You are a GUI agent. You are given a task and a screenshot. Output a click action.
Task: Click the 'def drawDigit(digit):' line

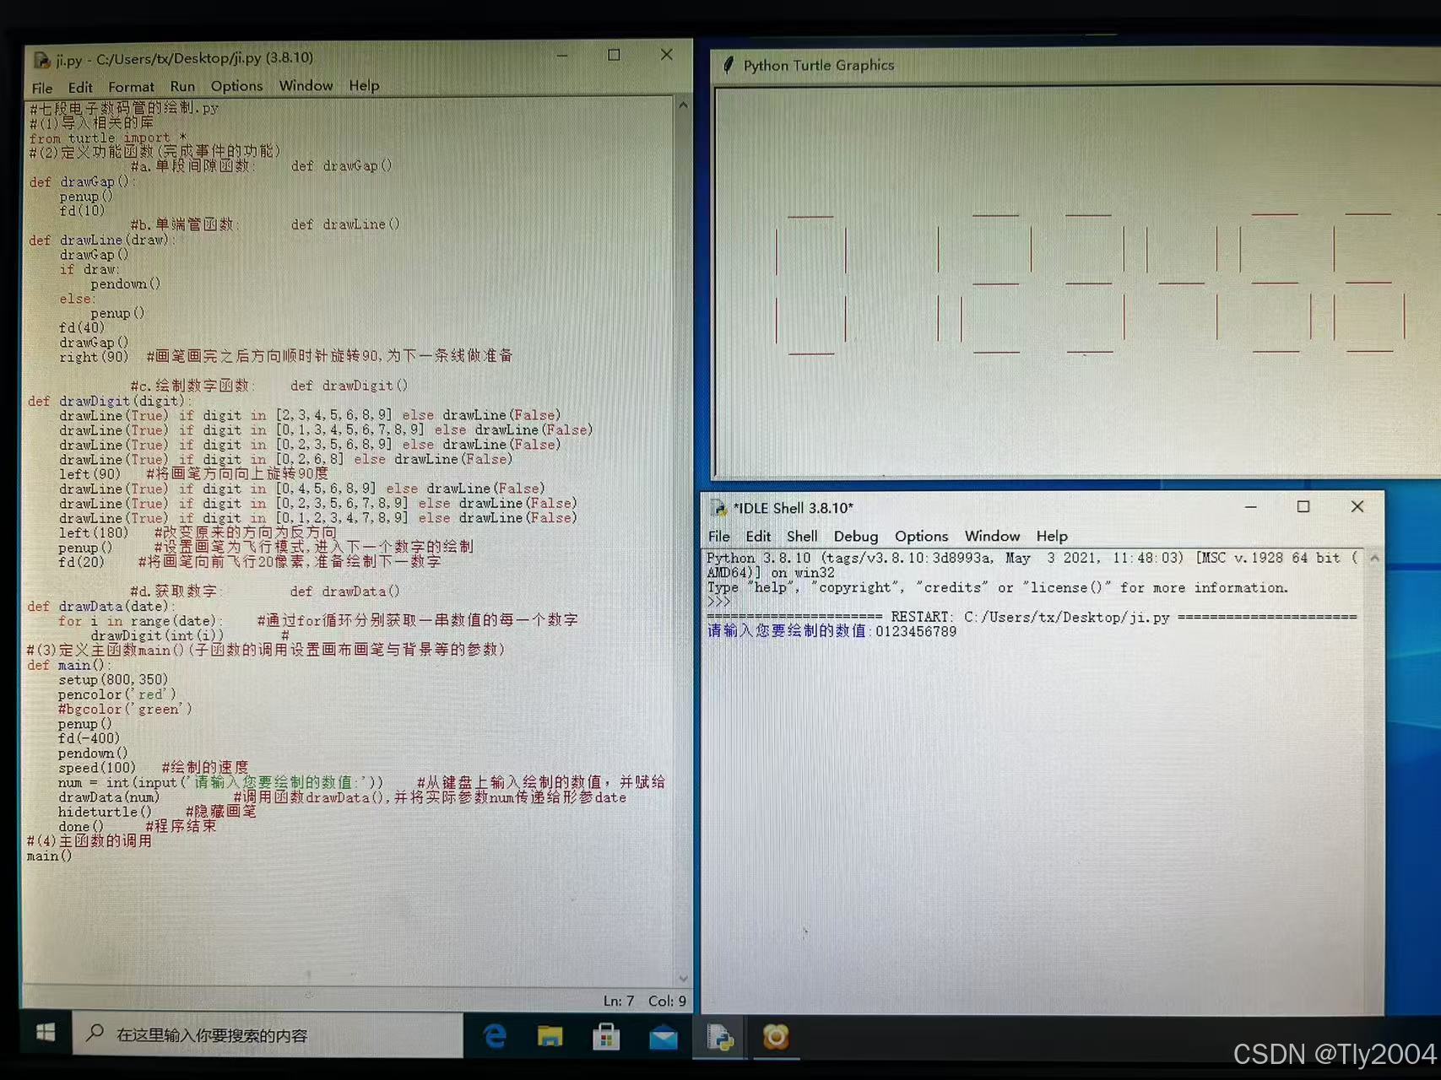pos(110,401)
